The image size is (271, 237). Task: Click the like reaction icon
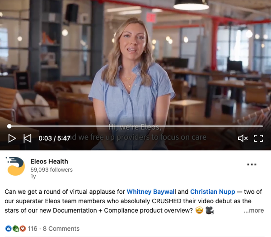(x=8, y=229)
